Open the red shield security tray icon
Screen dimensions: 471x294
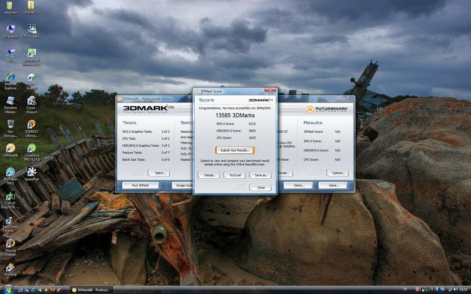417,290
